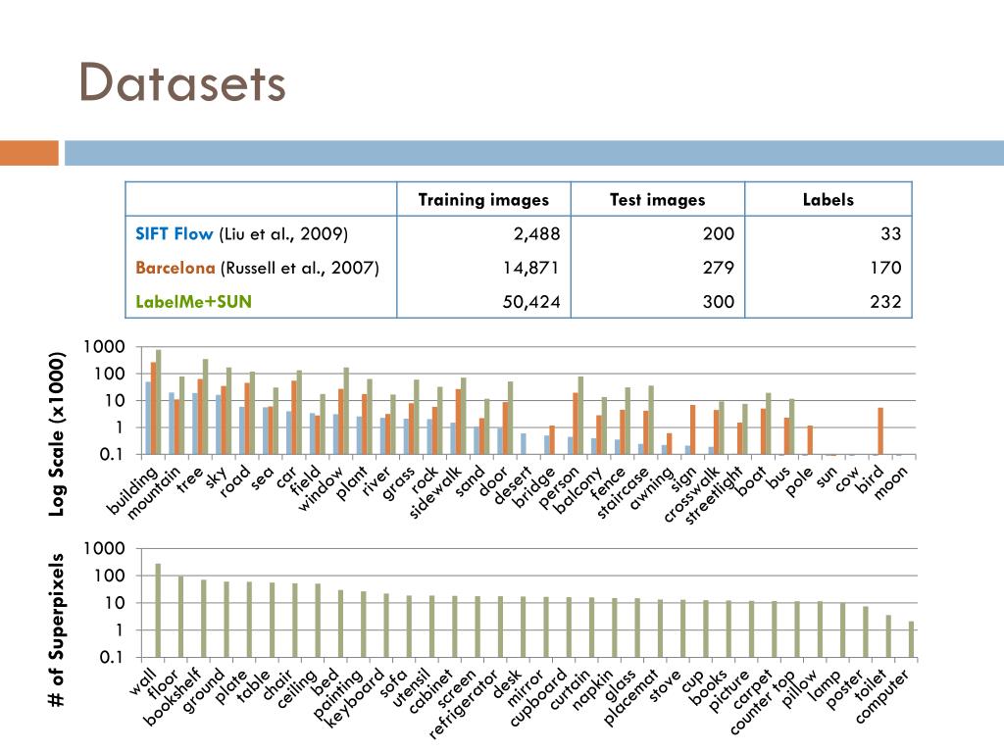The height and width of the screenshot is (753, 1004).
Task: Click the orange accent block under title
Action: (x=29, y=153)
